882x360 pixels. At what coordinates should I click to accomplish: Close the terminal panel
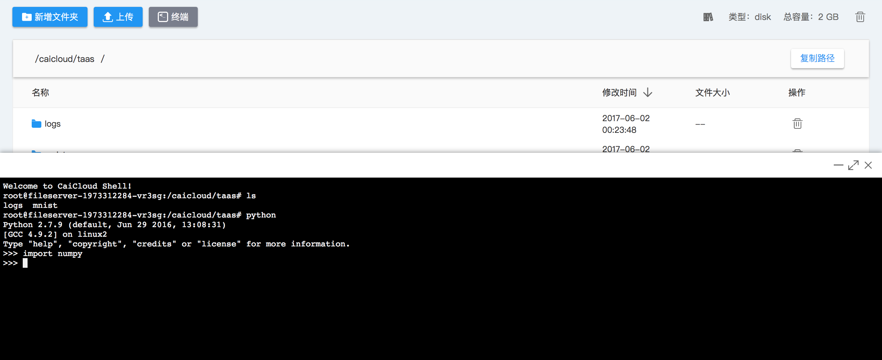coord(868,166)
